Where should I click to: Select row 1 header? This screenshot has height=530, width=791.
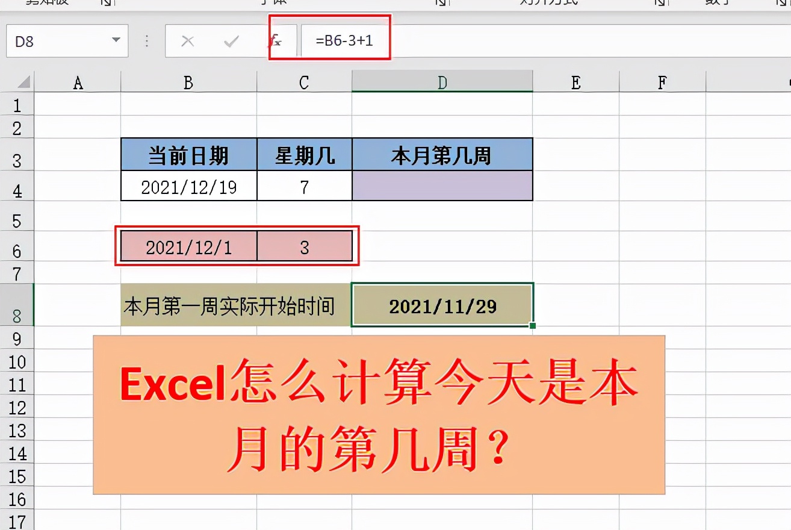point(17,105)
